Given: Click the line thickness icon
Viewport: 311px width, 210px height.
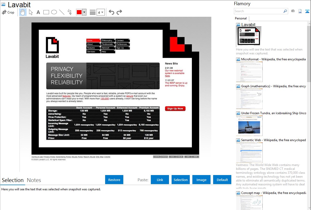Looking at the screenshot, I should pos(92,12).
